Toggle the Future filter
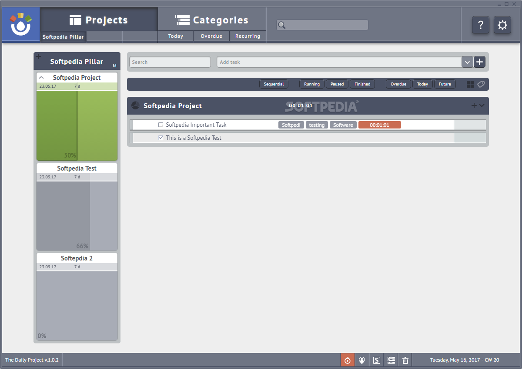 [445, 84]
